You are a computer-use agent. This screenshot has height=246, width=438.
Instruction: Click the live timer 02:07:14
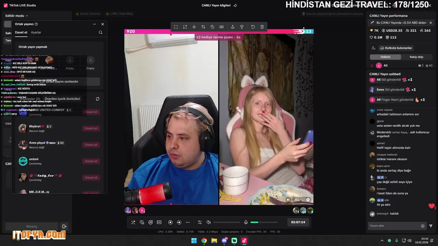pyautogui.click(x=298, y=222)
